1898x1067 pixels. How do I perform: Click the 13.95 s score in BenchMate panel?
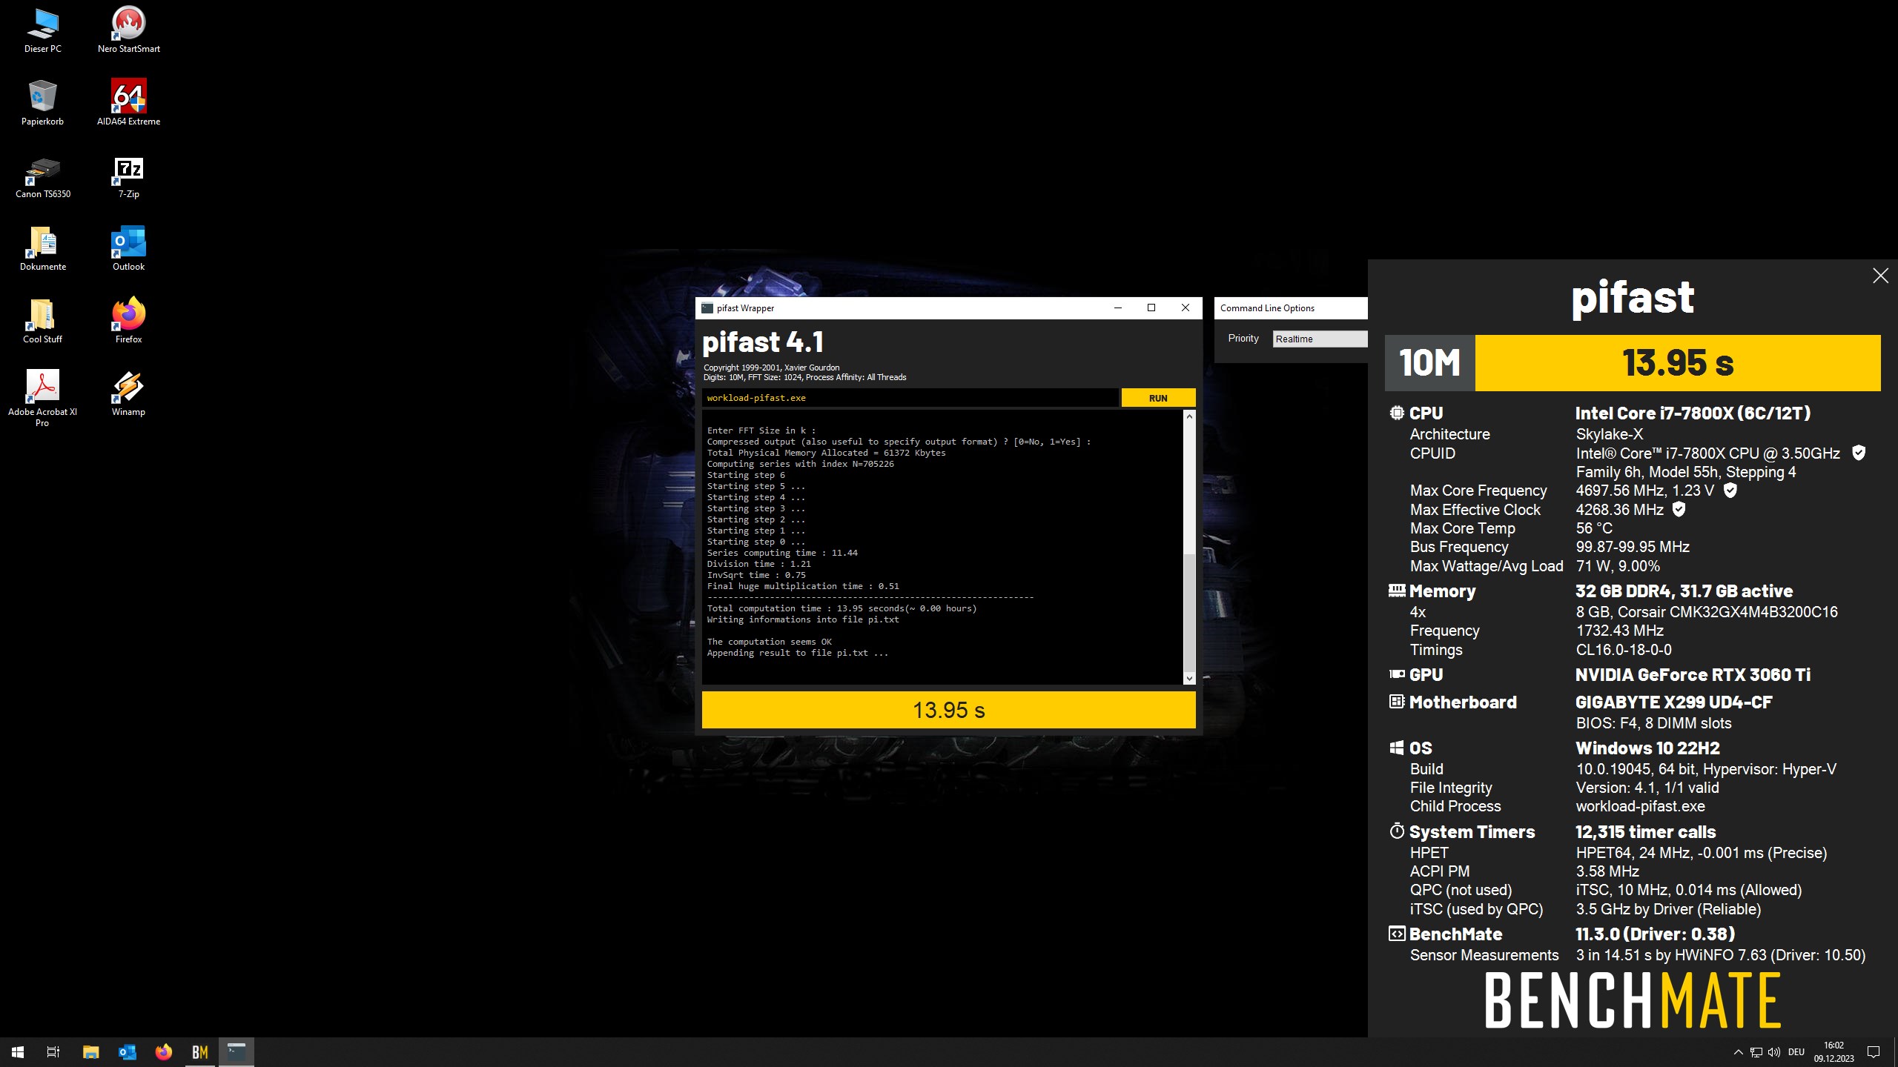coord(1678,362)
